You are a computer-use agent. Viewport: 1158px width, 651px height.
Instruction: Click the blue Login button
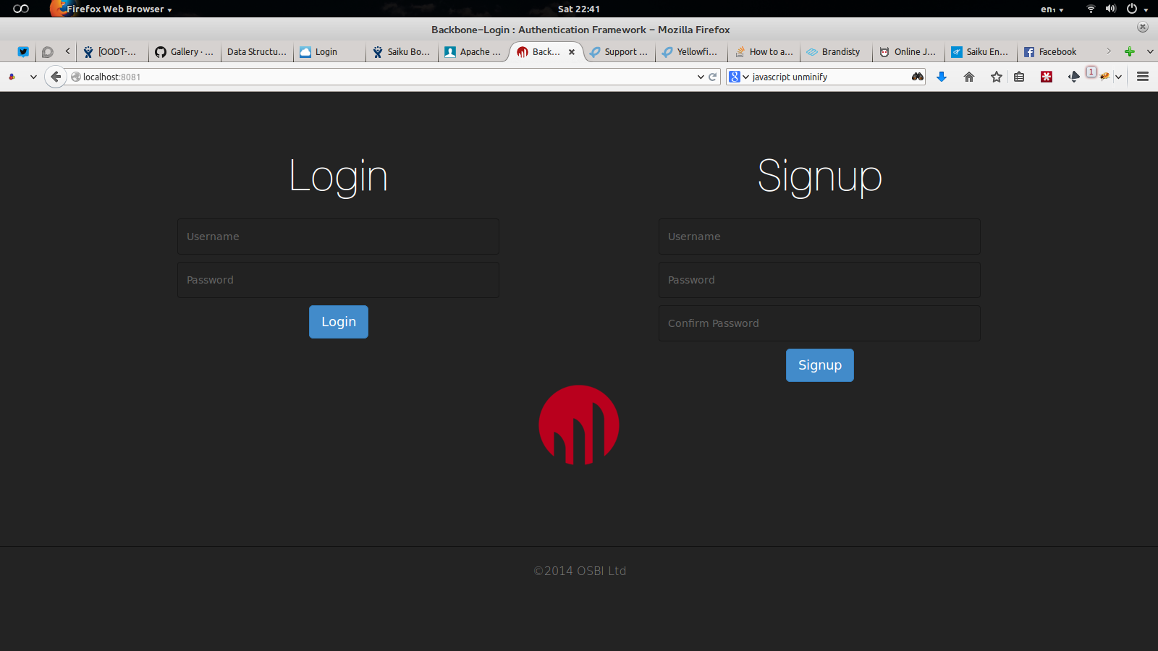(339, 322)
